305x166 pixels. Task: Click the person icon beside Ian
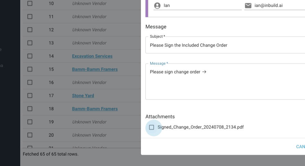tap(157, 5)
